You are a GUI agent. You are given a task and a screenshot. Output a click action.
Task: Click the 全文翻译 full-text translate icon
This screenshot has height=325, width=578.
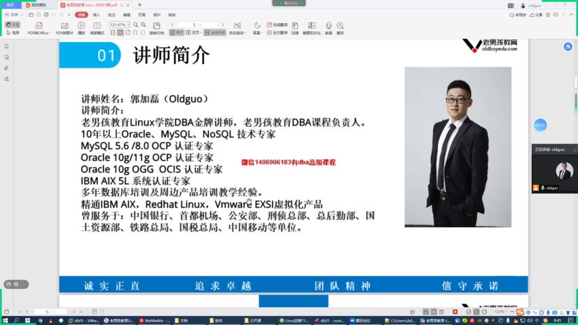pos(269,33)
